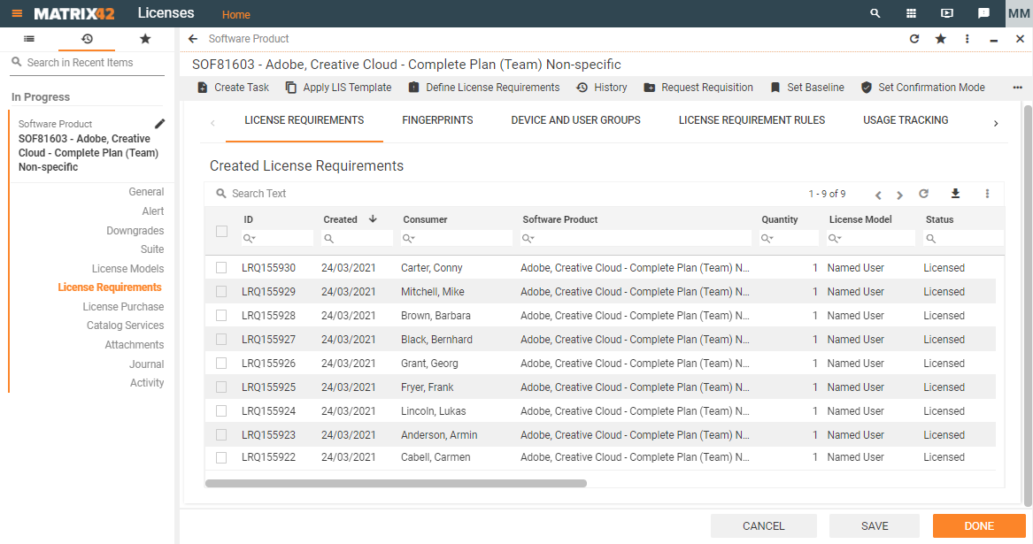
Task: Open the feedback chat icon
Action: (x=983, y=13)
